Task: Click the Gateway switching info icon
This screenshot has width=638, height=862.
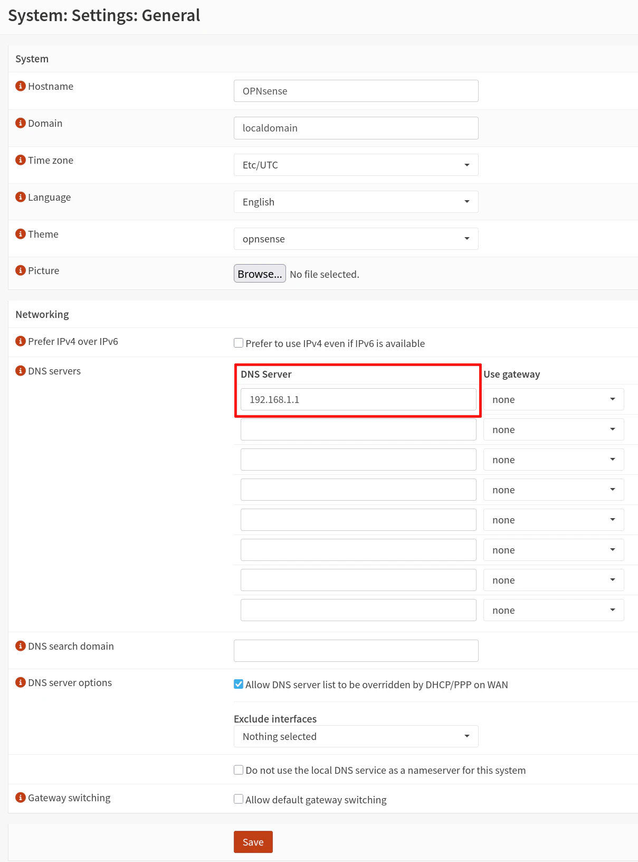Action: (21, 798)
